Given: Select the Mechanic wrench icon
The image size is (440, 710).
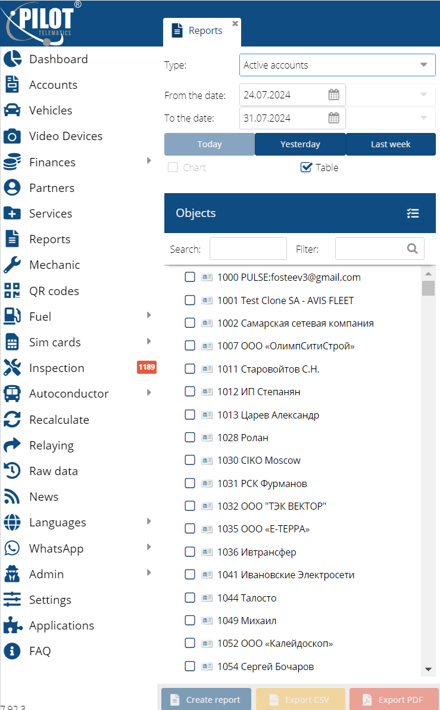Looking at the screenshot, I should (13, 265).
